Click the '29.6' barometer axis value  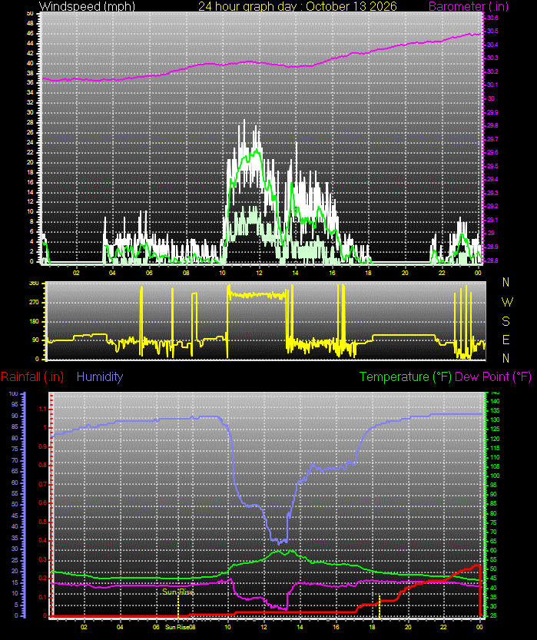[492, 152]
